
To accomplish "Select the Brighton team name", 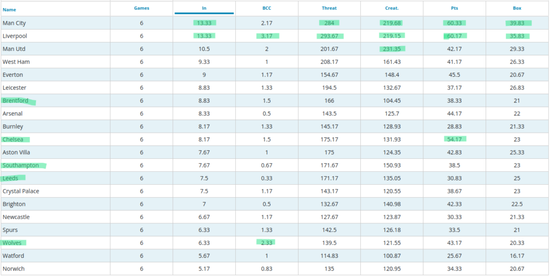I will click(14, 204).
